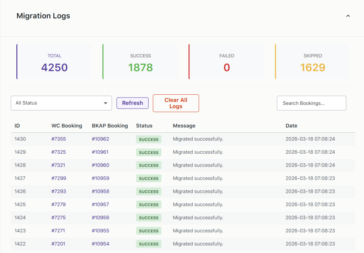Open WC Booking link #7279
The image size is (364, 253).
(x=59, y=205)
